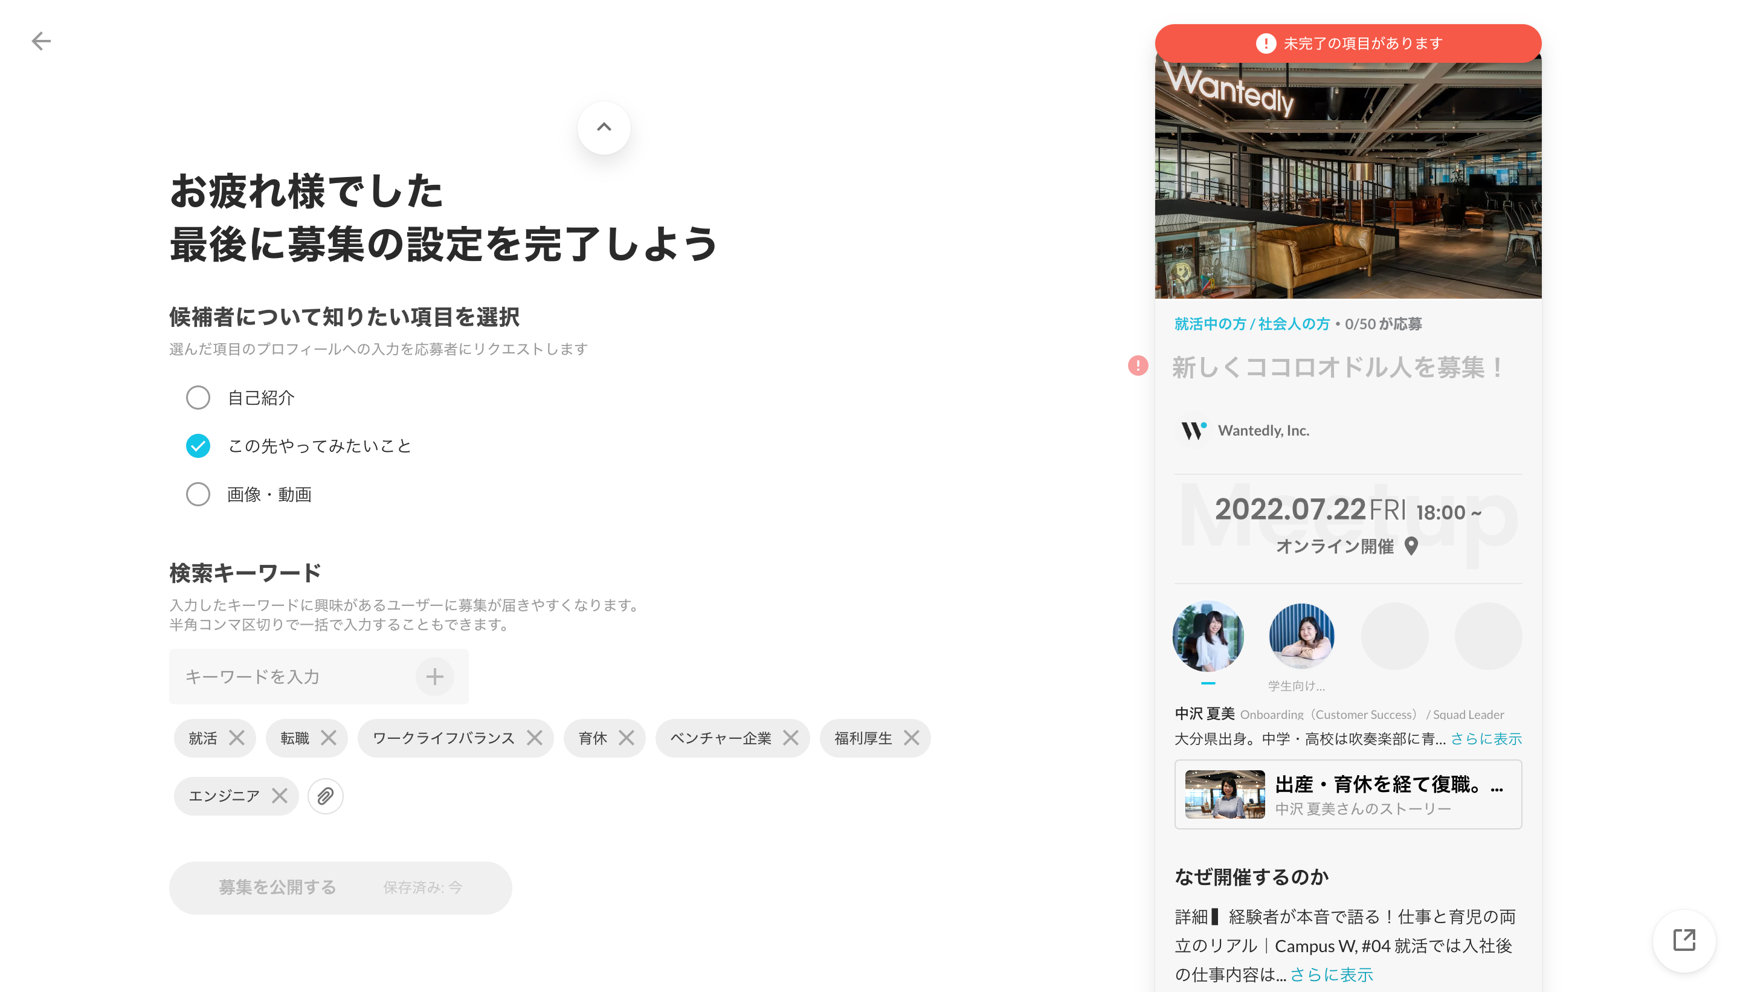Remove the 転職 keyword tag
Image resolution: width=1740 pixels, height=992 pixels.
click(329, 738)
